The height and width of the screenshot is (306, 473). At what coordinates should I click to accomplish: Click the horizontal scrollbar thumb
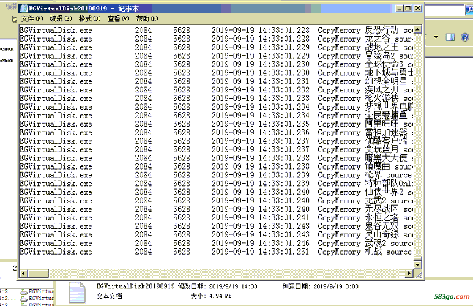coord(38,274)
